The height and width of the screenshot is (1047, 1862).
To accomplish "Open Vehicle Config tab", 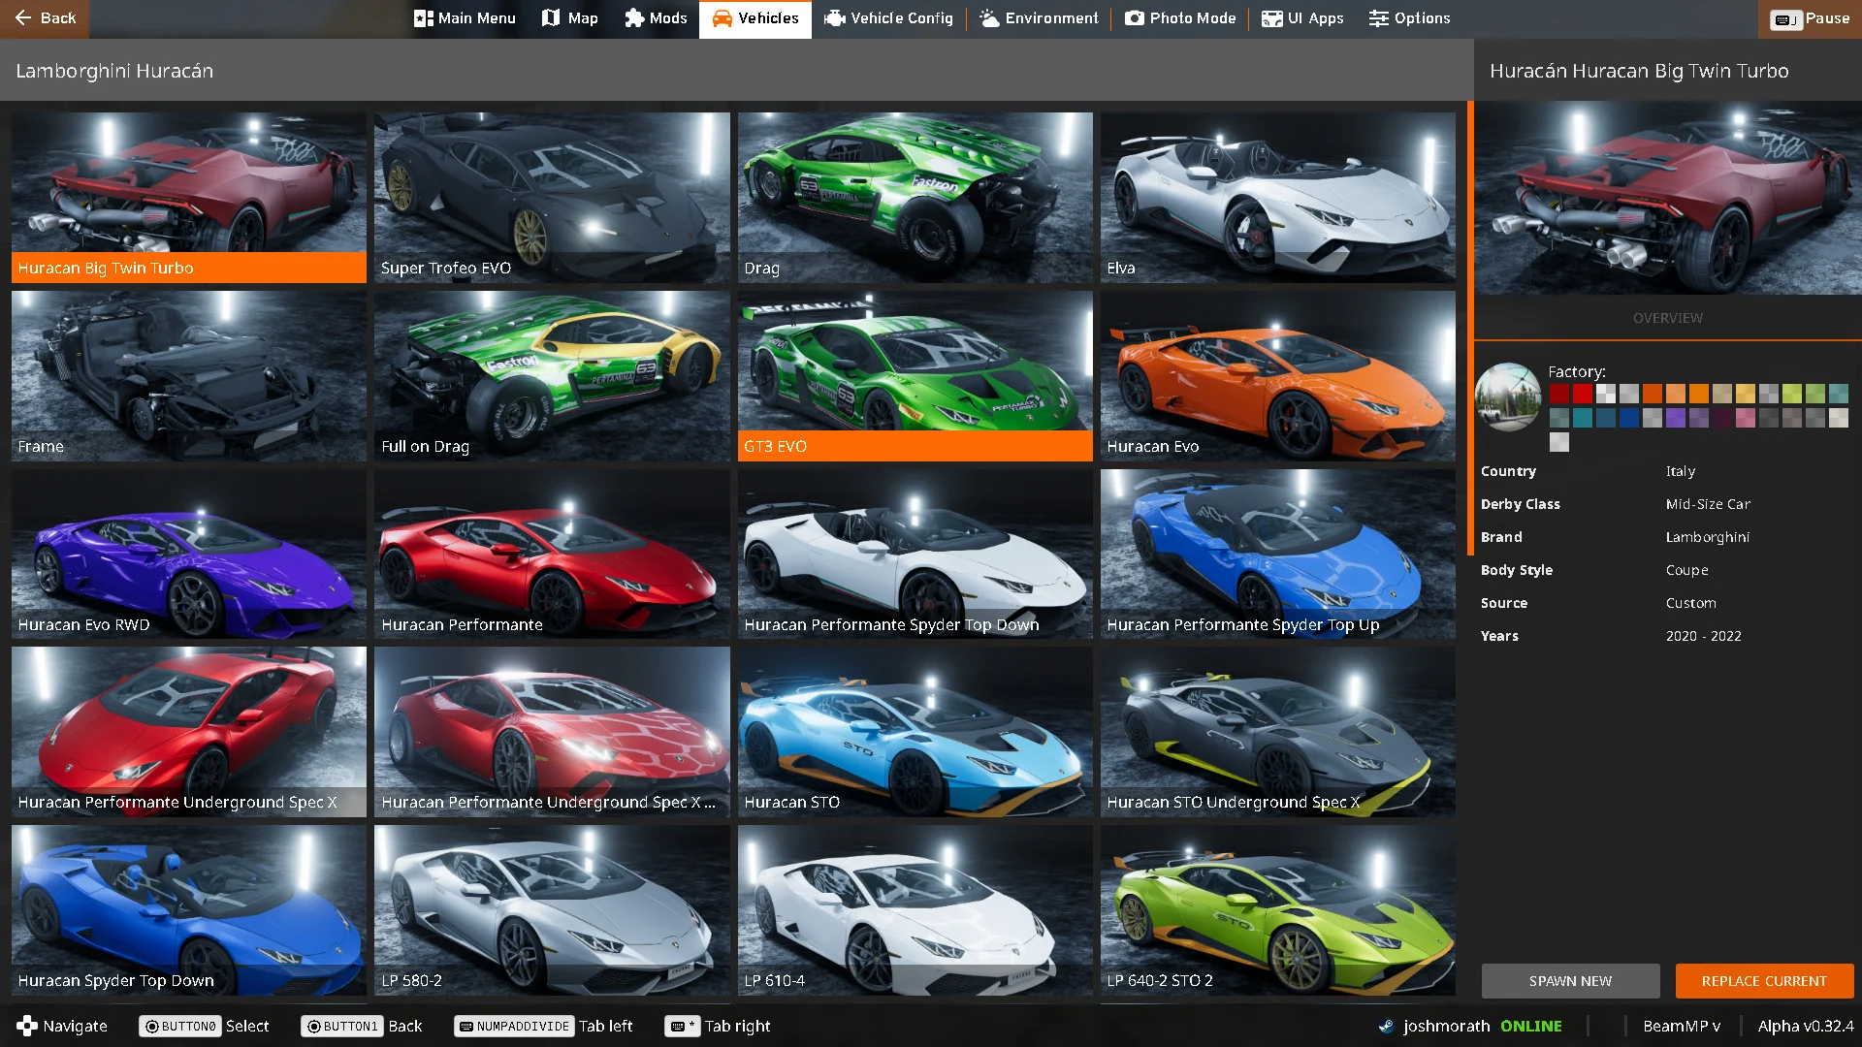I will click(x=888, y=18).
